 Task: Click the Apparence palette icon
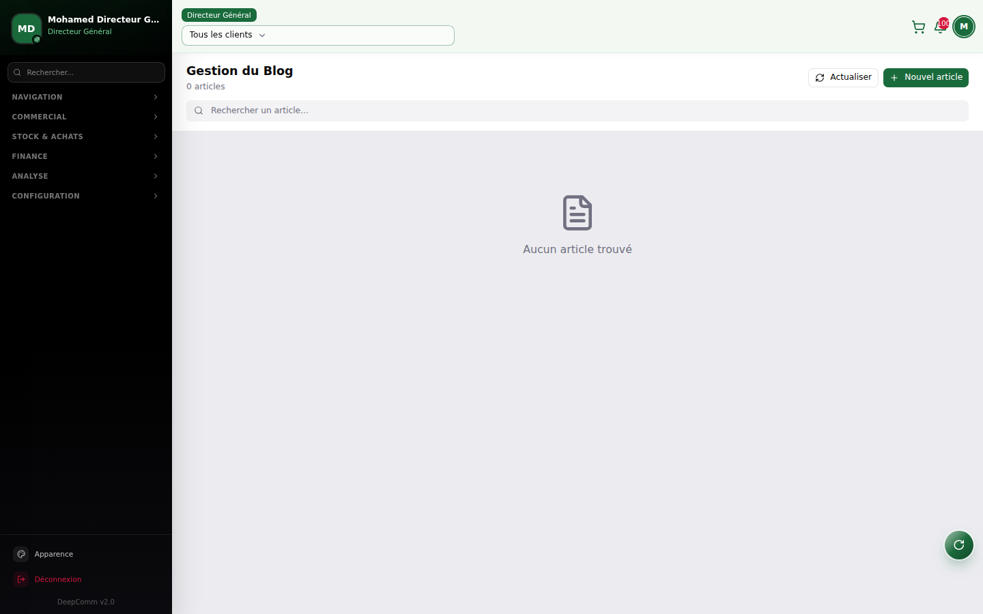click(x=21, y=554)
